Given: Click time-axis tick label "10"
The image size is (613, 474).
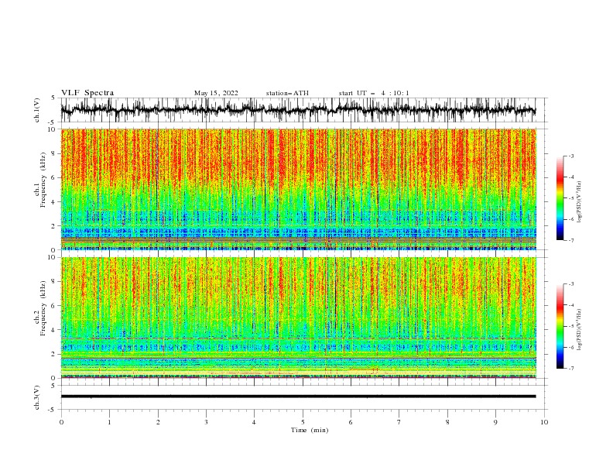Looking at the screenshot, I should point(544,422).
